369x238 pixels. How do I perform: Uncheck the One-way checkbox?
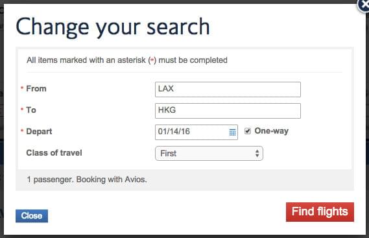248,131
